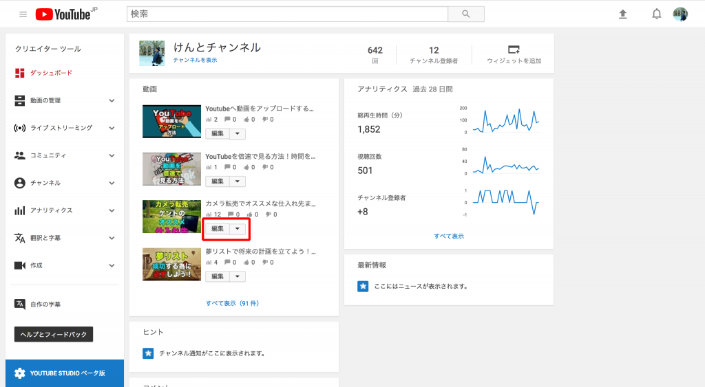Click チャンネルを表示 link
This screenshot has height=387, width=705.
tap(195, 60)
